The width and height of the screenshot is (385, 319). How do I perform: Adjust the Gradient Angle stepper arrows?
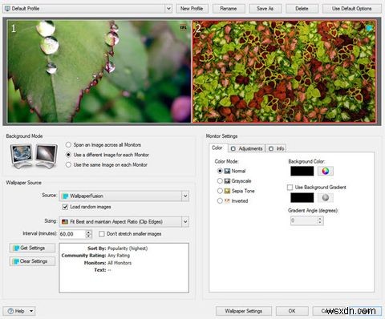tap(320, 220)
